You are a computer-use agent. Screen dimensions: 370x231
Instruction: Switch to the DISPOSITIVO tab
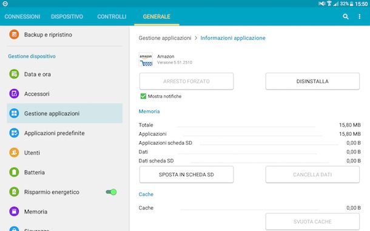[67, 16]
